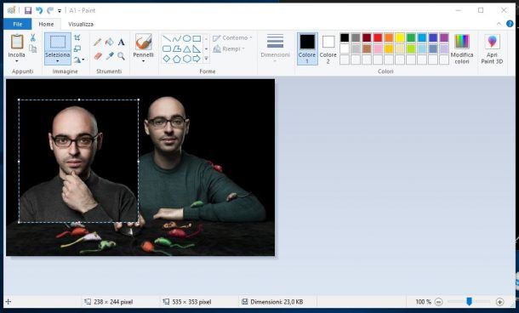Set Colore 2 as active color
Image resolution: width=519 pixels, height=313 pixels.
328,48
